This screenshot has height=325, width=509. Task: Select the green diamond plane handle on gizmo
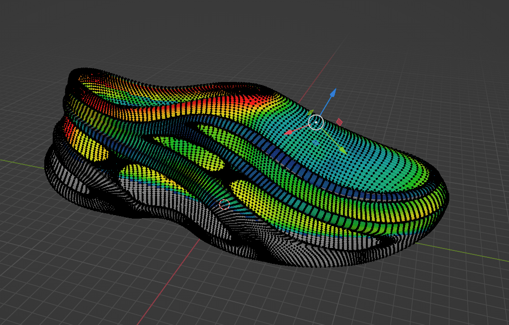click(311, 112)
